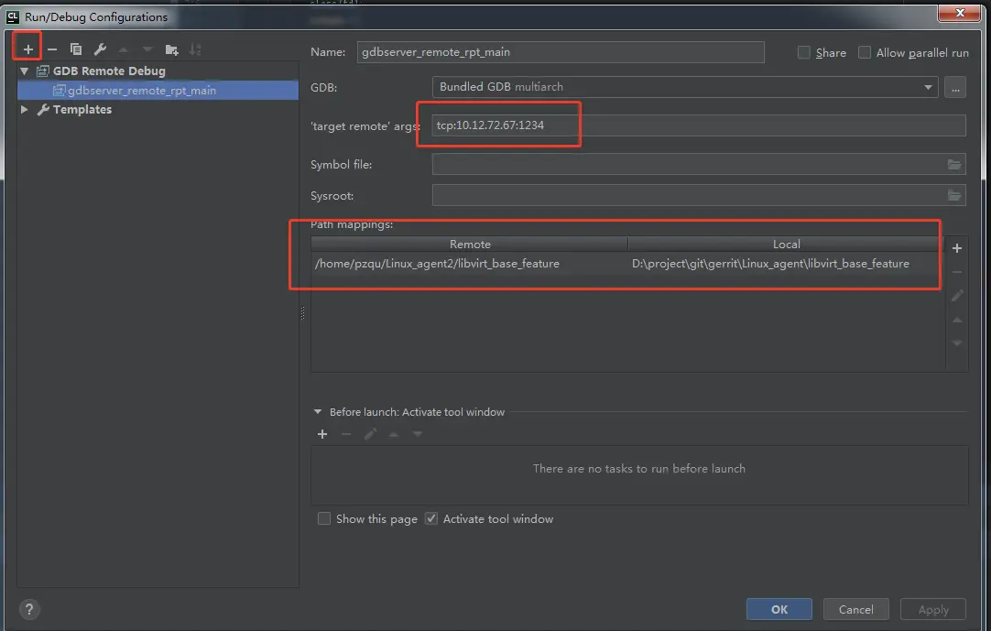Sort configurations with the sort icon
The image size is (991, 631).
pos(195,49)
